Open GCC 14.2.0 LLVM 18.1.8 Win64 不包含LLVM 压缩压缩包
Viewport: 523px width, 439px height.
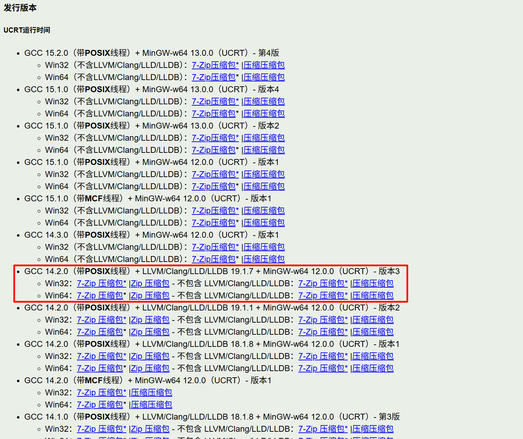click(373, 368)
